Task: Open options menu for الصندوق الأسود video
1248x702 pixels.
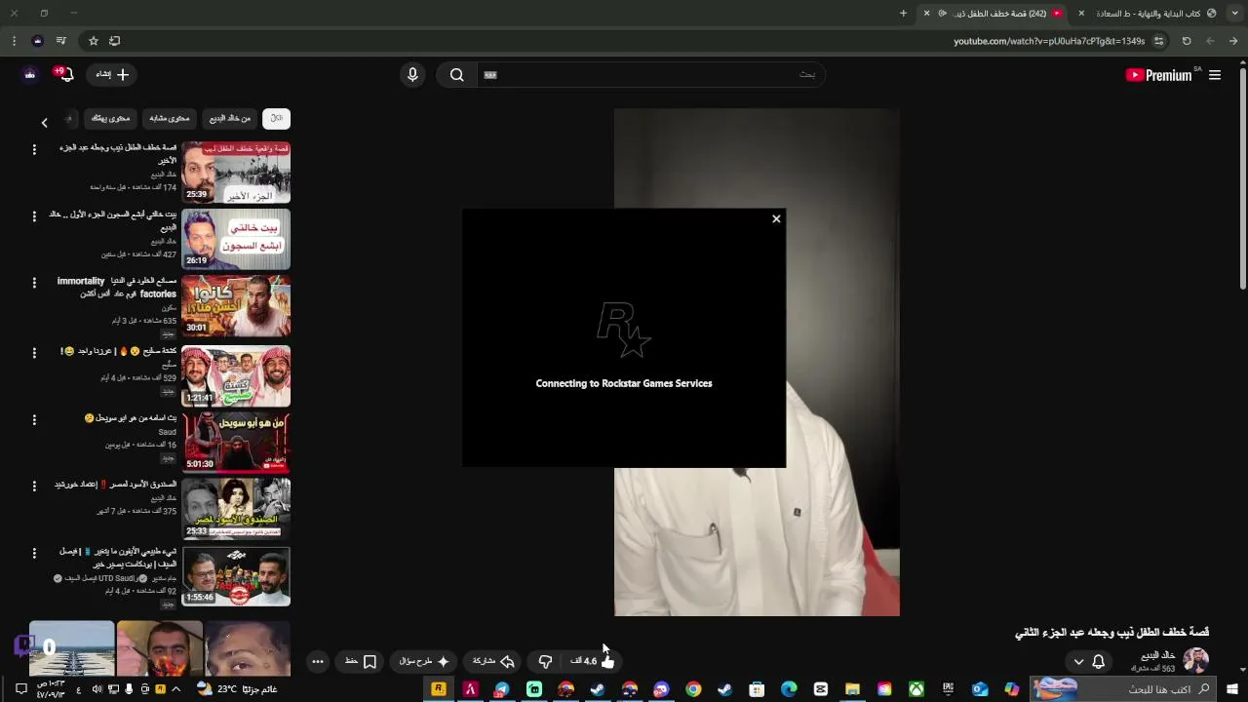Action: [x=34, y=486]
